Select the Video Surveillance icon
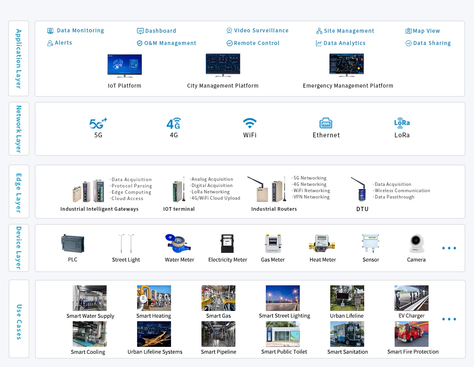This screenshot has width=474, height=367. [229, 31]
